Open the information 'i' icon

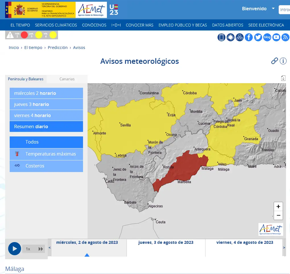click(283, 61)
